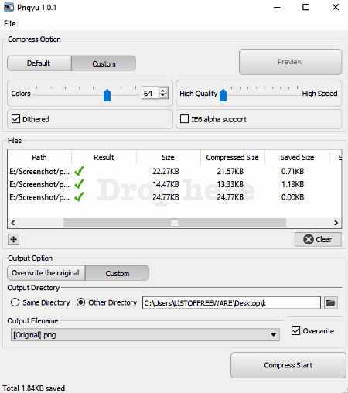Click the Result column header
348x393 pixels.
(x=104, y=157)
